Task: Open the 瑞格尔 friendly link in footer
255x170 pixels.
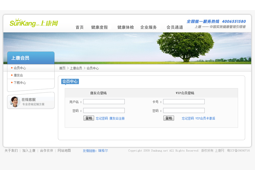Action: (x=103, y=151)
